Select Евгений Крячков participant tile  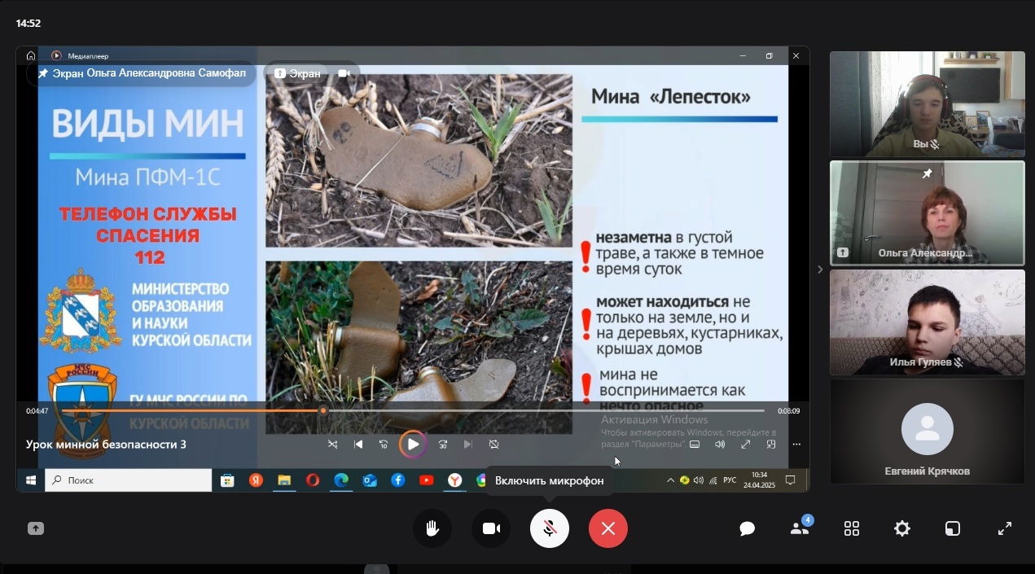pos(928,432)
